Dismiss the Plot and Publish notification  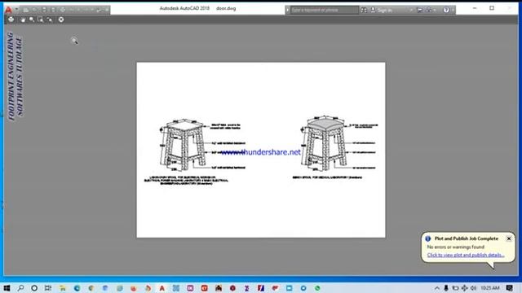pyautogui.click(x=509, y=238)
